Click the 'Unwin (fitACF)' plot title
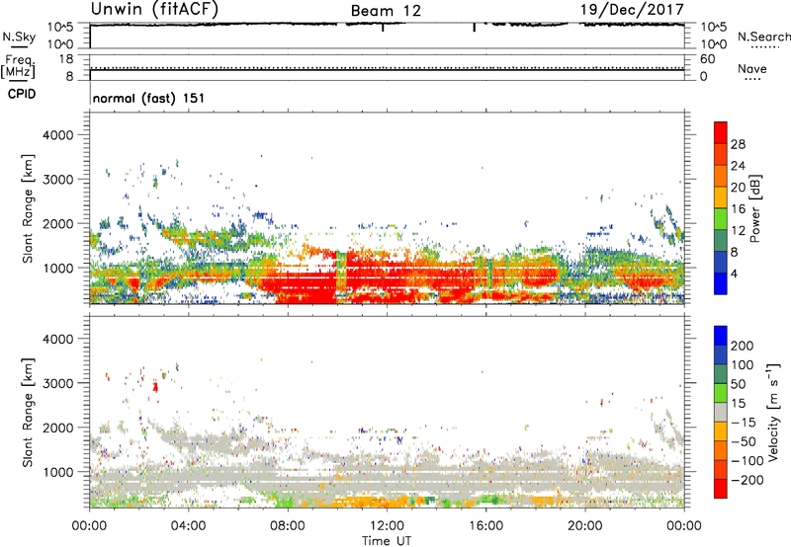This screenshot has height=547, width=791. [154, 9]
